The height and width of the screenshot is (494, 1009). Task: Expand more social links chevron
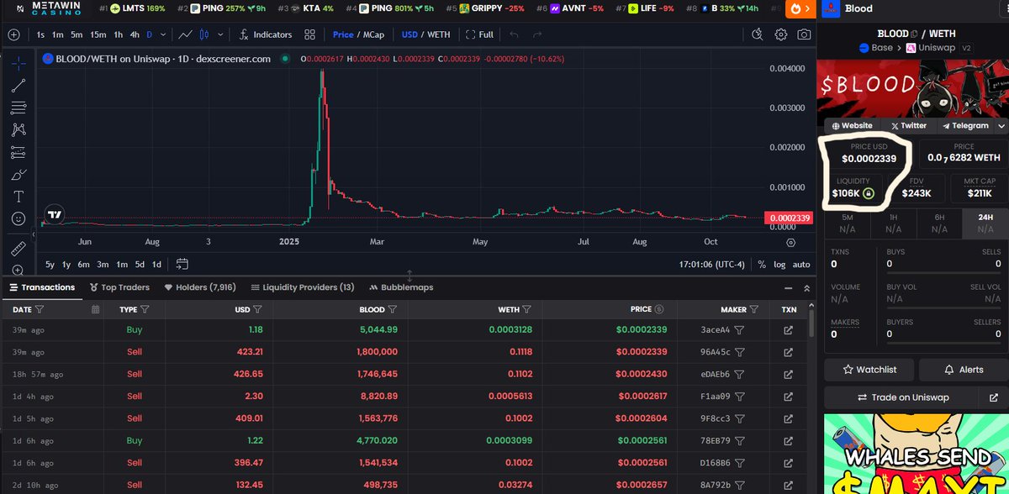click(1001, 126)
